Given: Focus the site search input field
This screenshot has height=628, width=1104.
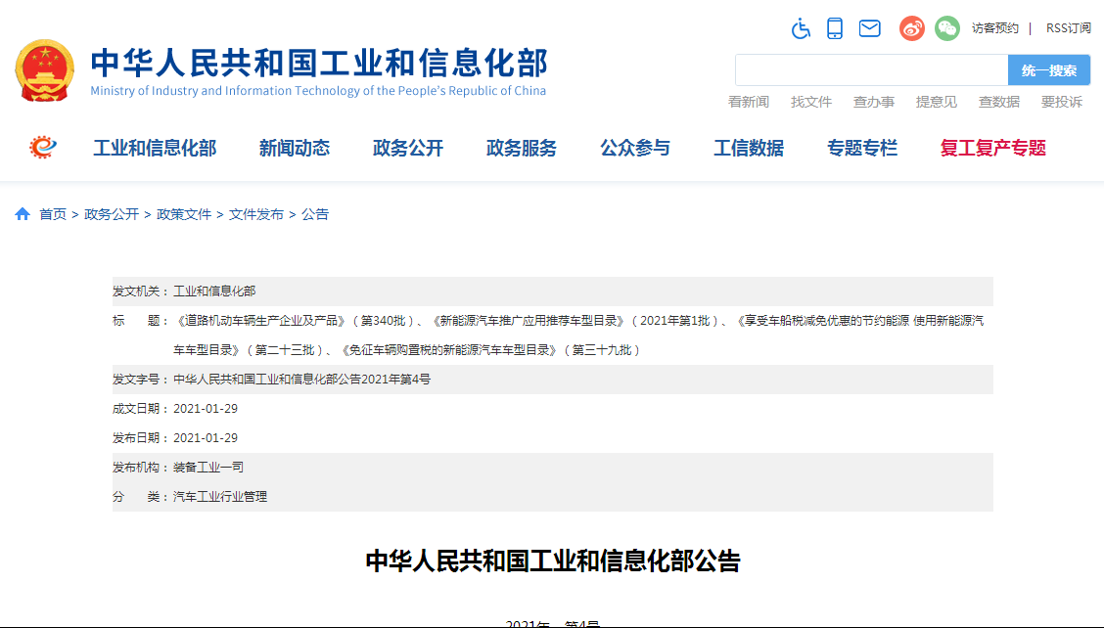Looking at the screenshot, I should [872, 69].
